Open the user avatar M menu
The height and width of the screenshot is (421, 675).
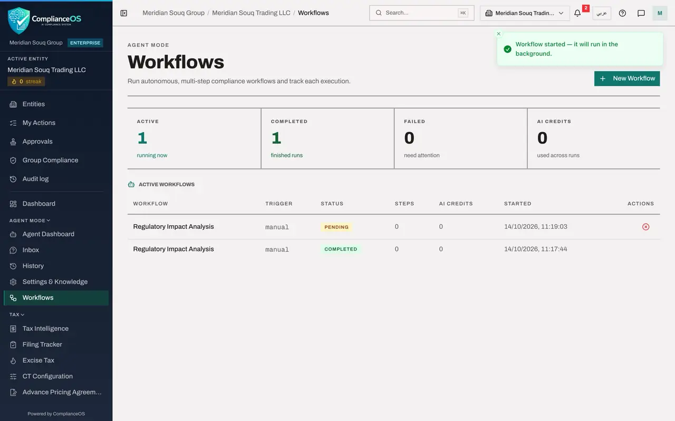pos(660,13)
